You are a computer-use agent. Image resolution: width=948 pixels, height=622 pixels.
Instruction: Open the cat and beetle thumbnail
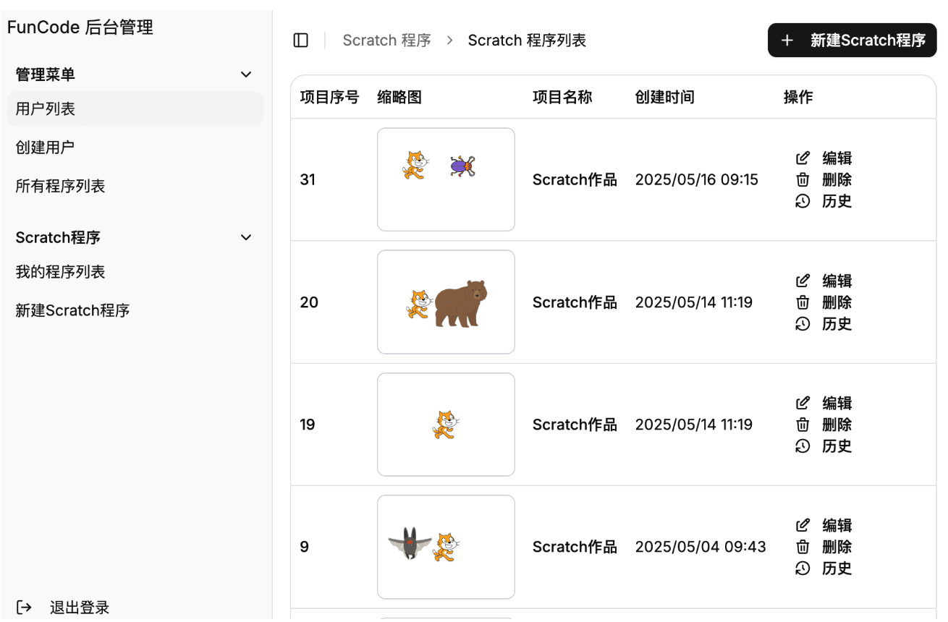tap(446, 180)
